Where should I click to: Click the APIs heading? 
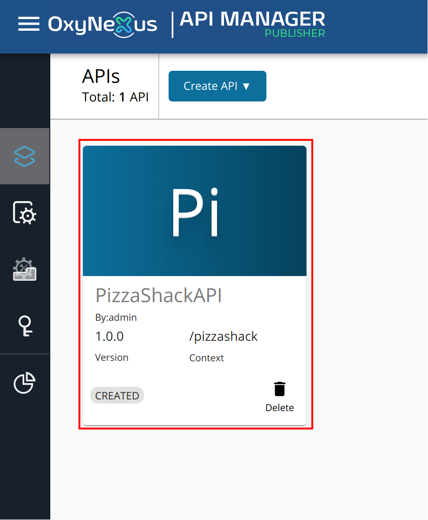(x=101, y=76)
